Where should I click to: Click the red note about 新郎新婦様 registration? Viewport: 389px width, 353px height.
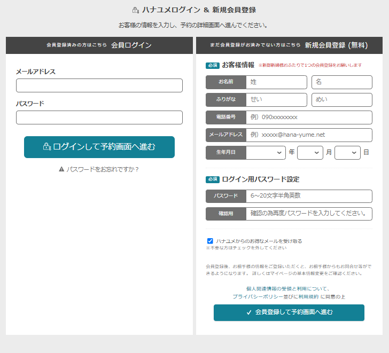tap(310, 65)
